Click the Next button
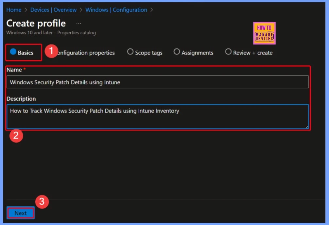329x225 pixels. tap(21, 213)
